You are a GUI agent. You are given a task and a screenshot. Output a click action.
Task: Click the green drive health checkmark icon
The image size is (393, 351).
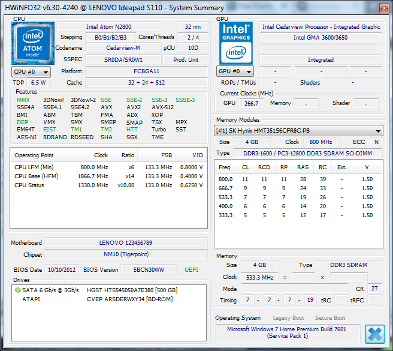[x=18, y=290]
